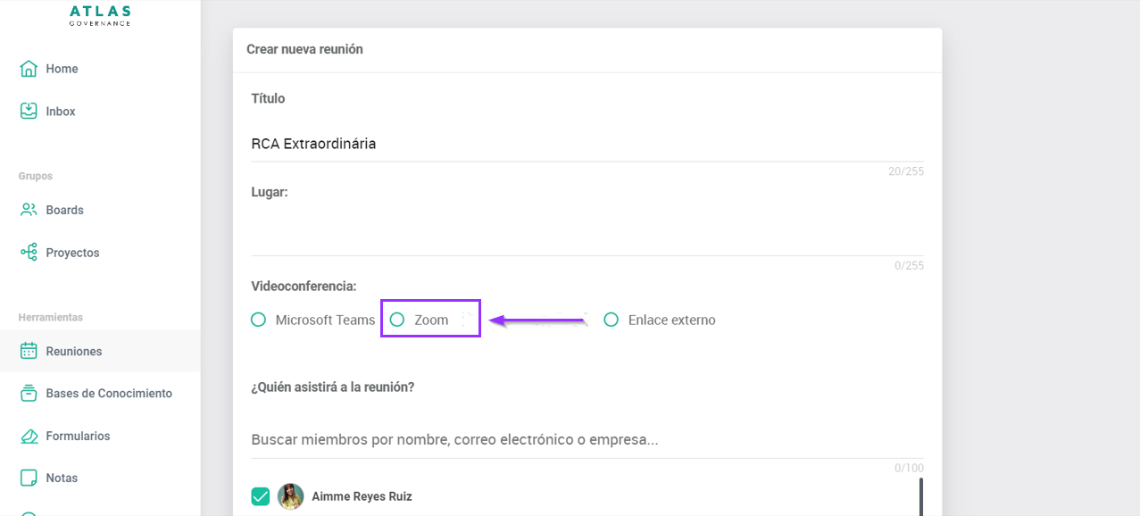1140x516 pixels.
Task: Open Inbox via its tray icon
Action: tap(29, 112)
